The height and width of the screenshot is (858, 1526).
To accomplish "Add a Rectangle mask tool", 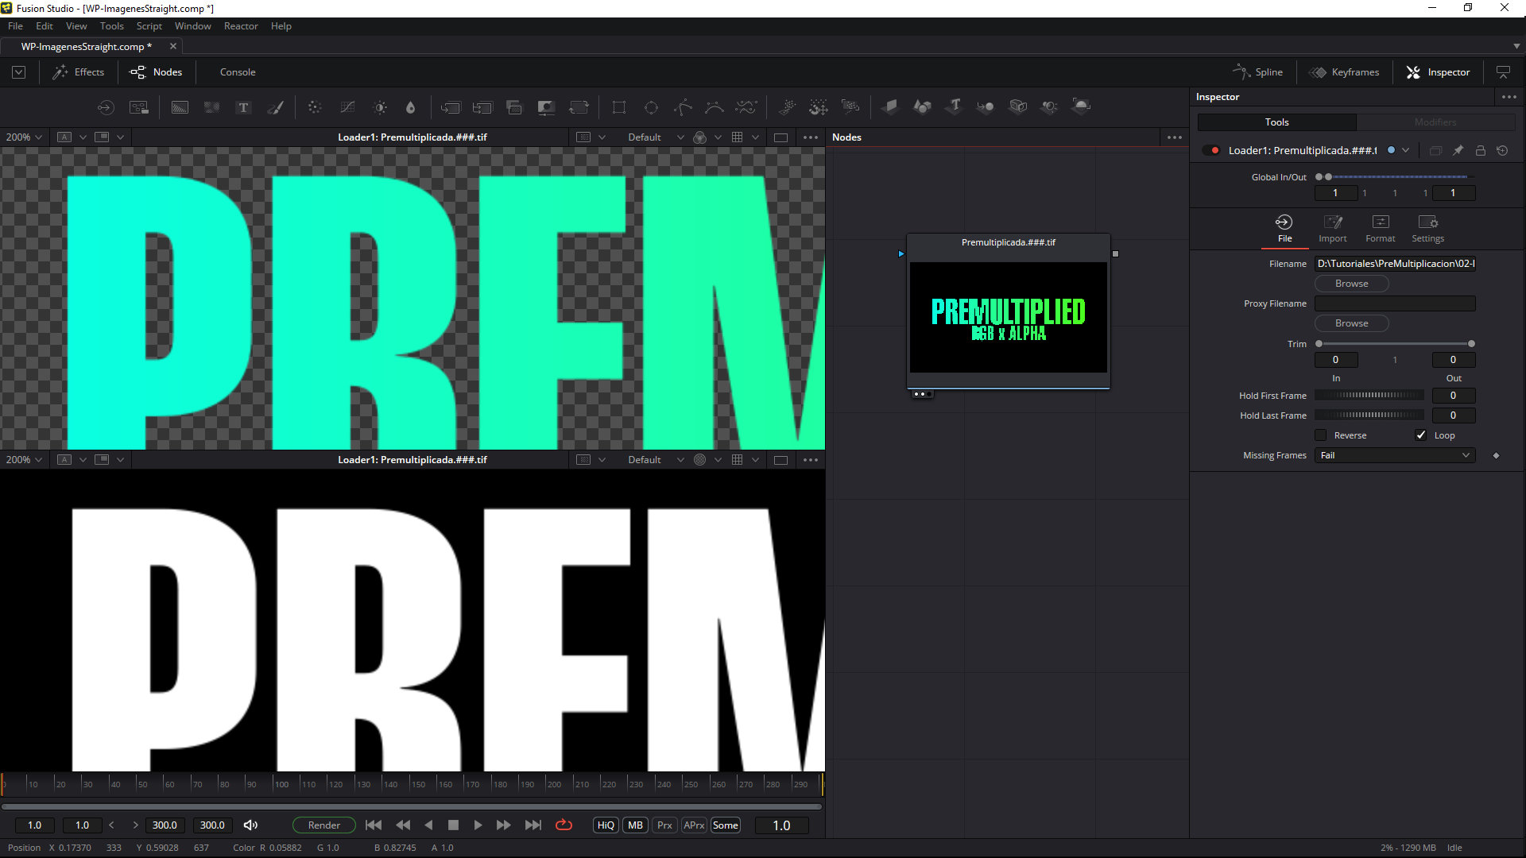I will coord(619,107).
